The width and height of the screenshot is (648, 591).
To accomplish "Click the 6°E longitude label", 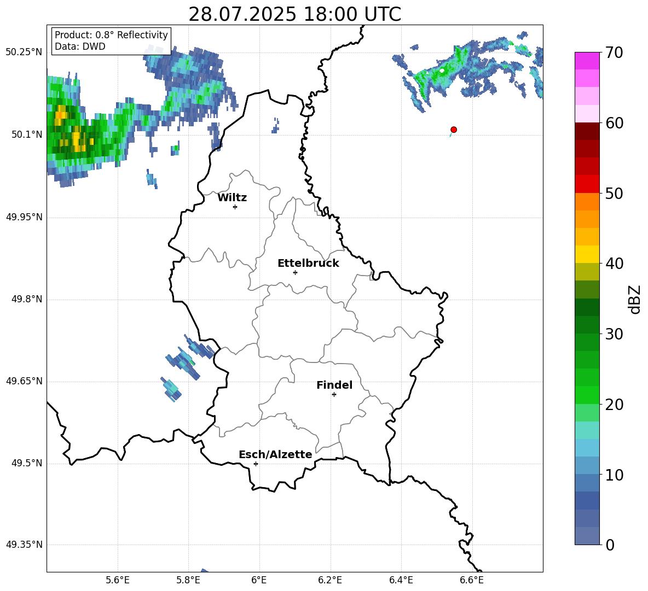I will coord(259,580).
